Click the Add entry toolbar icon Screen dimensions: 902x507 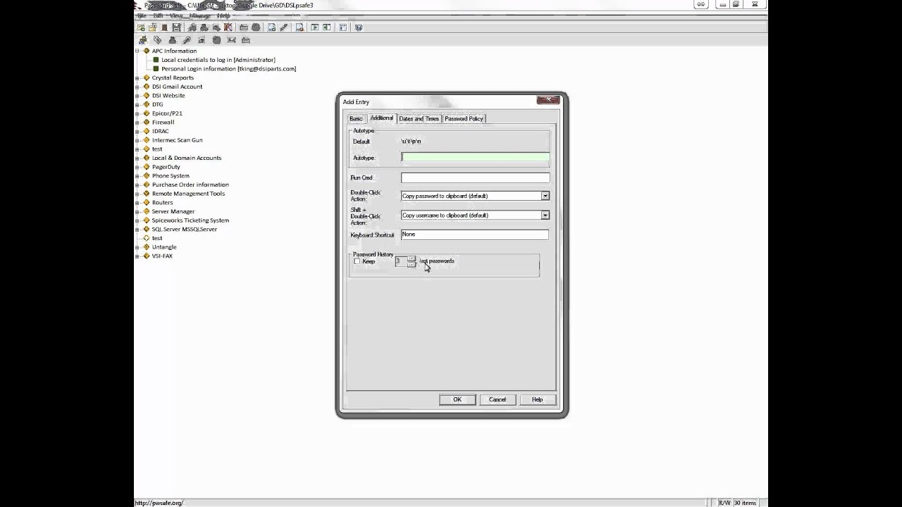(x=271, y=27)
